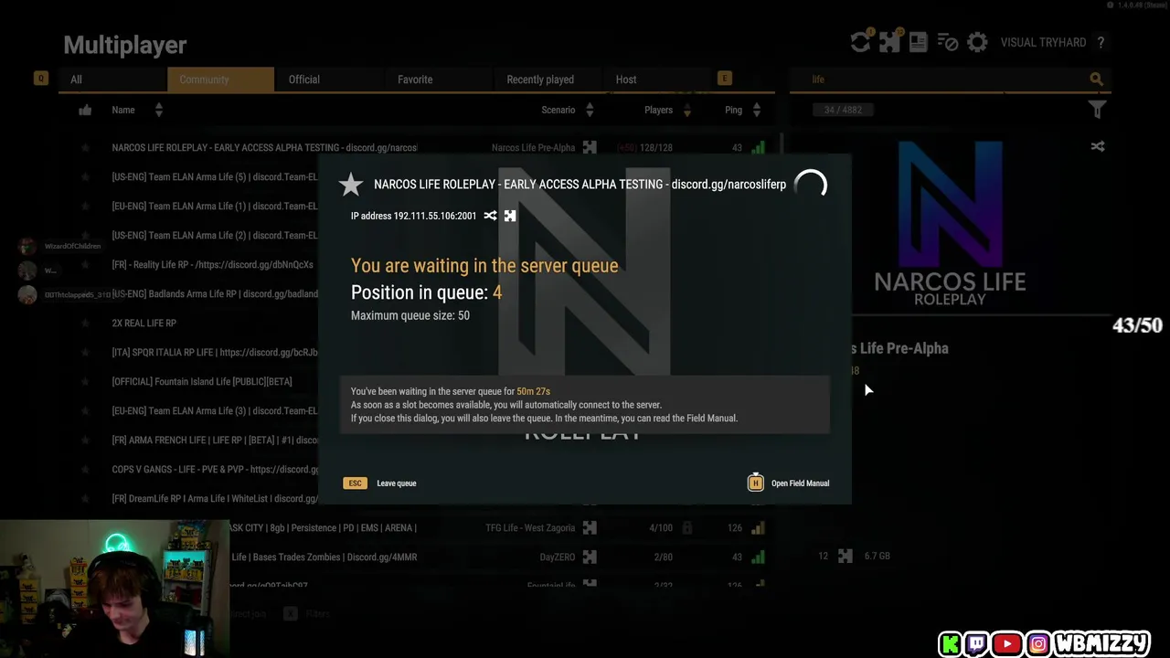Toggle favorite star on Reality Life RP row
The image size is (1170, 658).
[85, 264]
